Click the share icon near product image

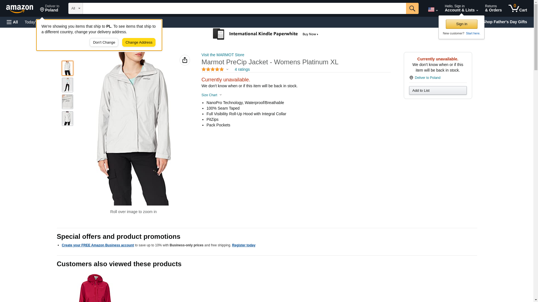click(x=185, y=60)
